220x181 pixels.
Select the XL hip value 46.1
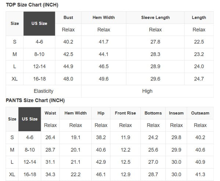click(101, 174)
